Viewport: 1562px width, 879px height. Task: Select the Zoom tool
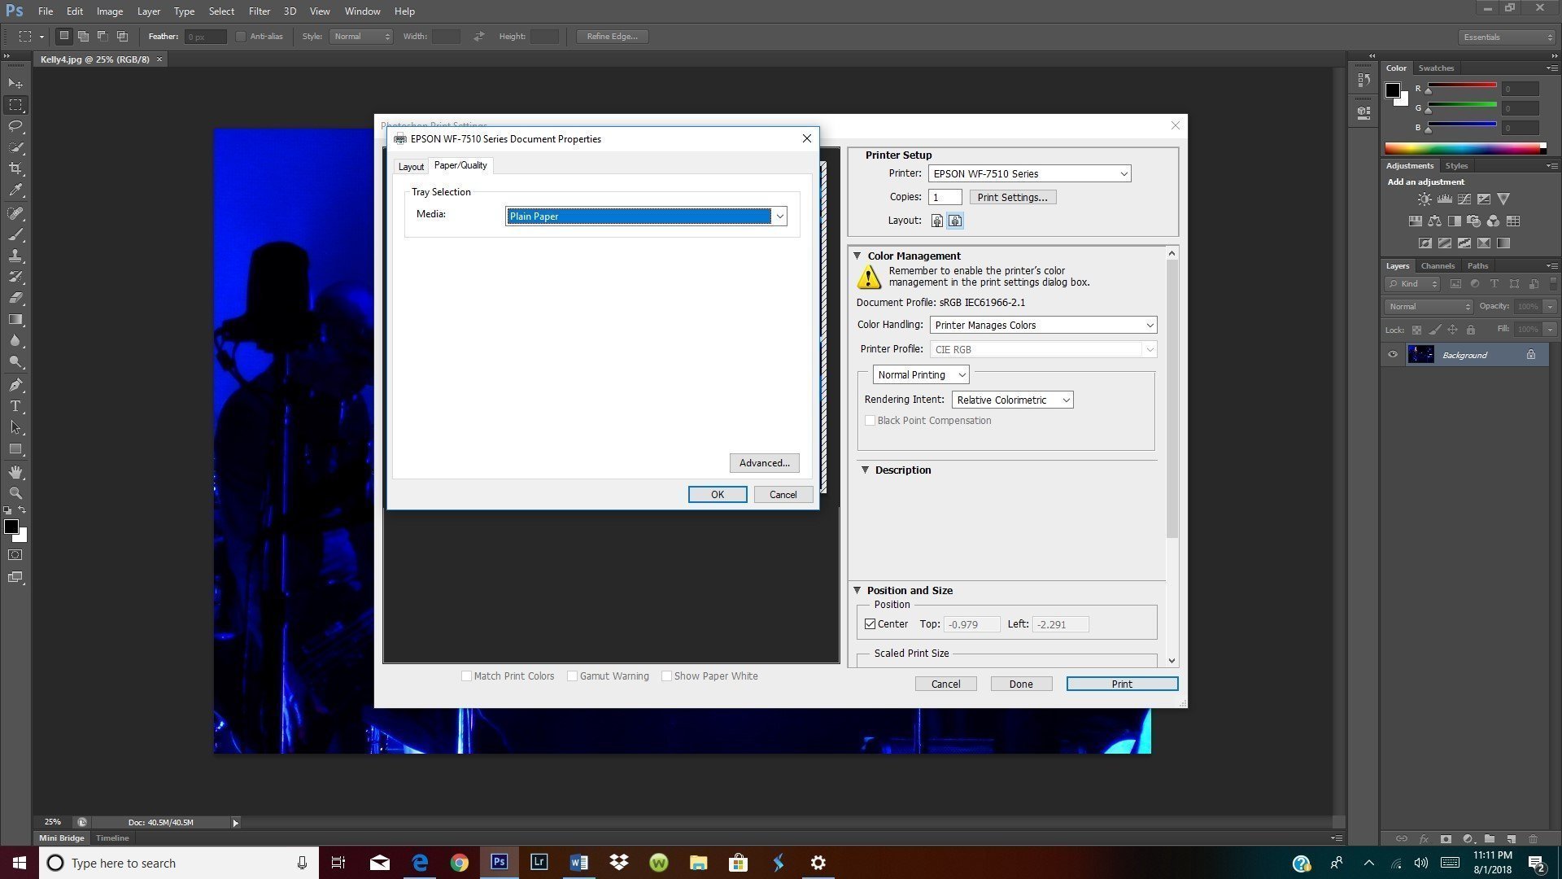(x=15, y=493)
